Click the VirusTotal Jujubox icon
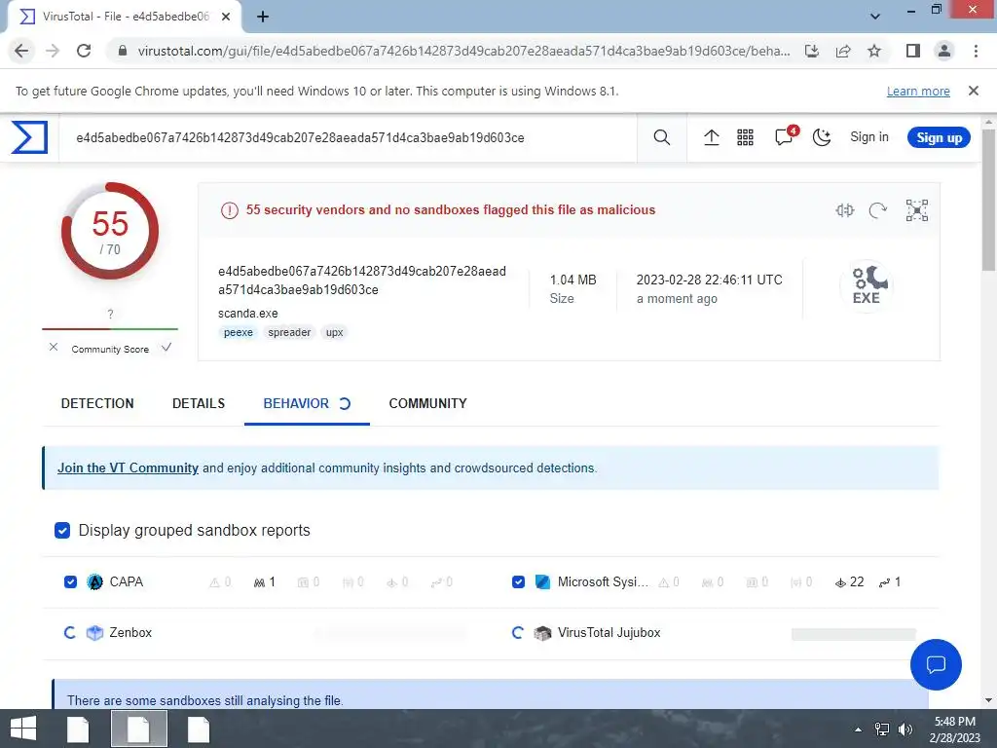 coord(542,633)
